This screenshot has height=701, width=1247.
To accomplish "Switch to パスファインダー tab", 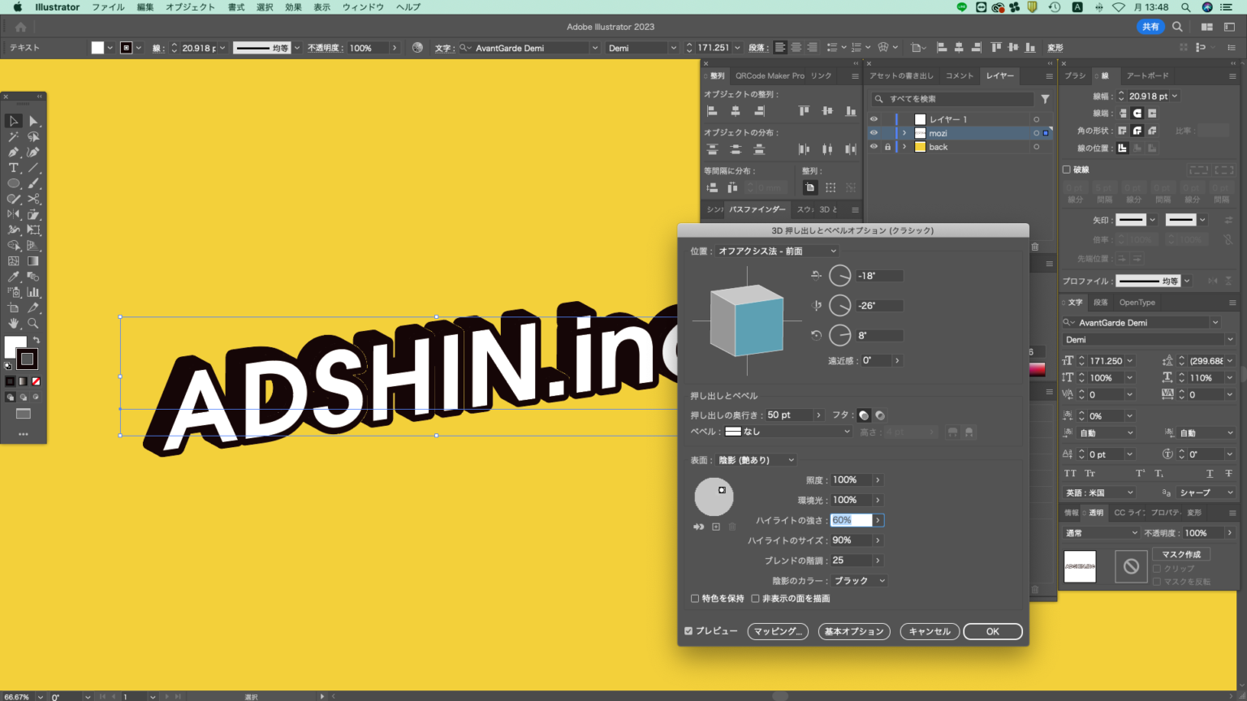I will tap(757, 209).
